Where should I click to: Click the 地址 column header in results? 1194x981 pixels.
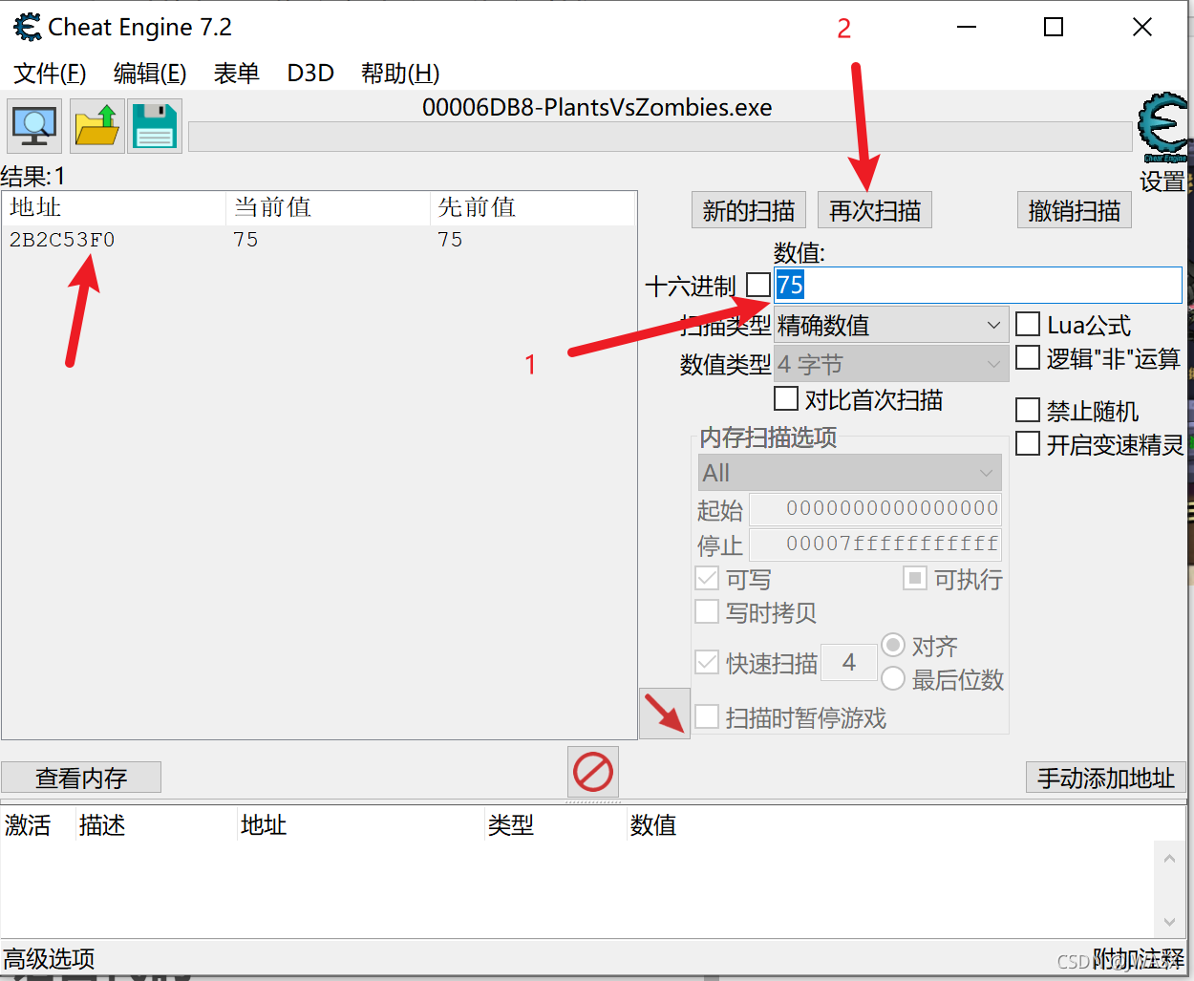114,207
